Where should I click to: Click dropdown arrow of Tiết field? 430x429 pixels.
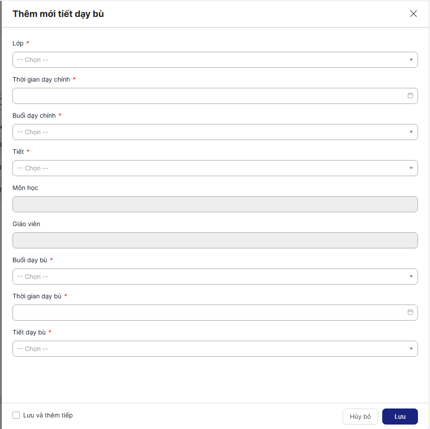pos(411,168)
